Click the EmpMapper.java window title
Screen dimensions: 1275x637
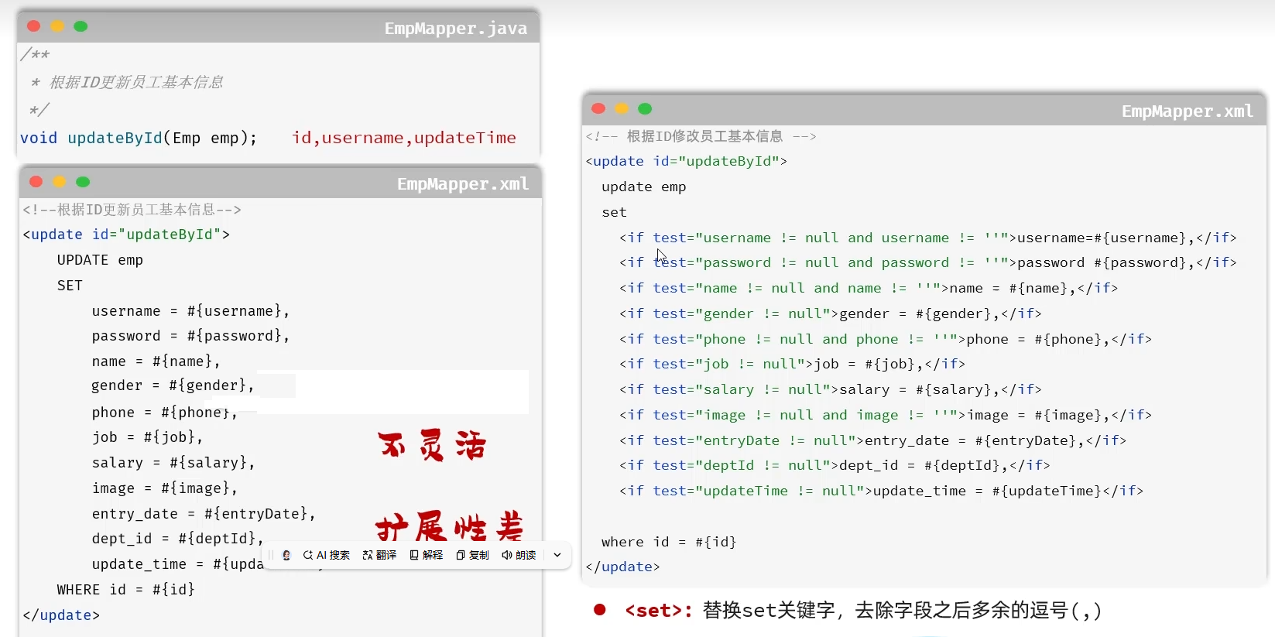(x=455, y=29)
